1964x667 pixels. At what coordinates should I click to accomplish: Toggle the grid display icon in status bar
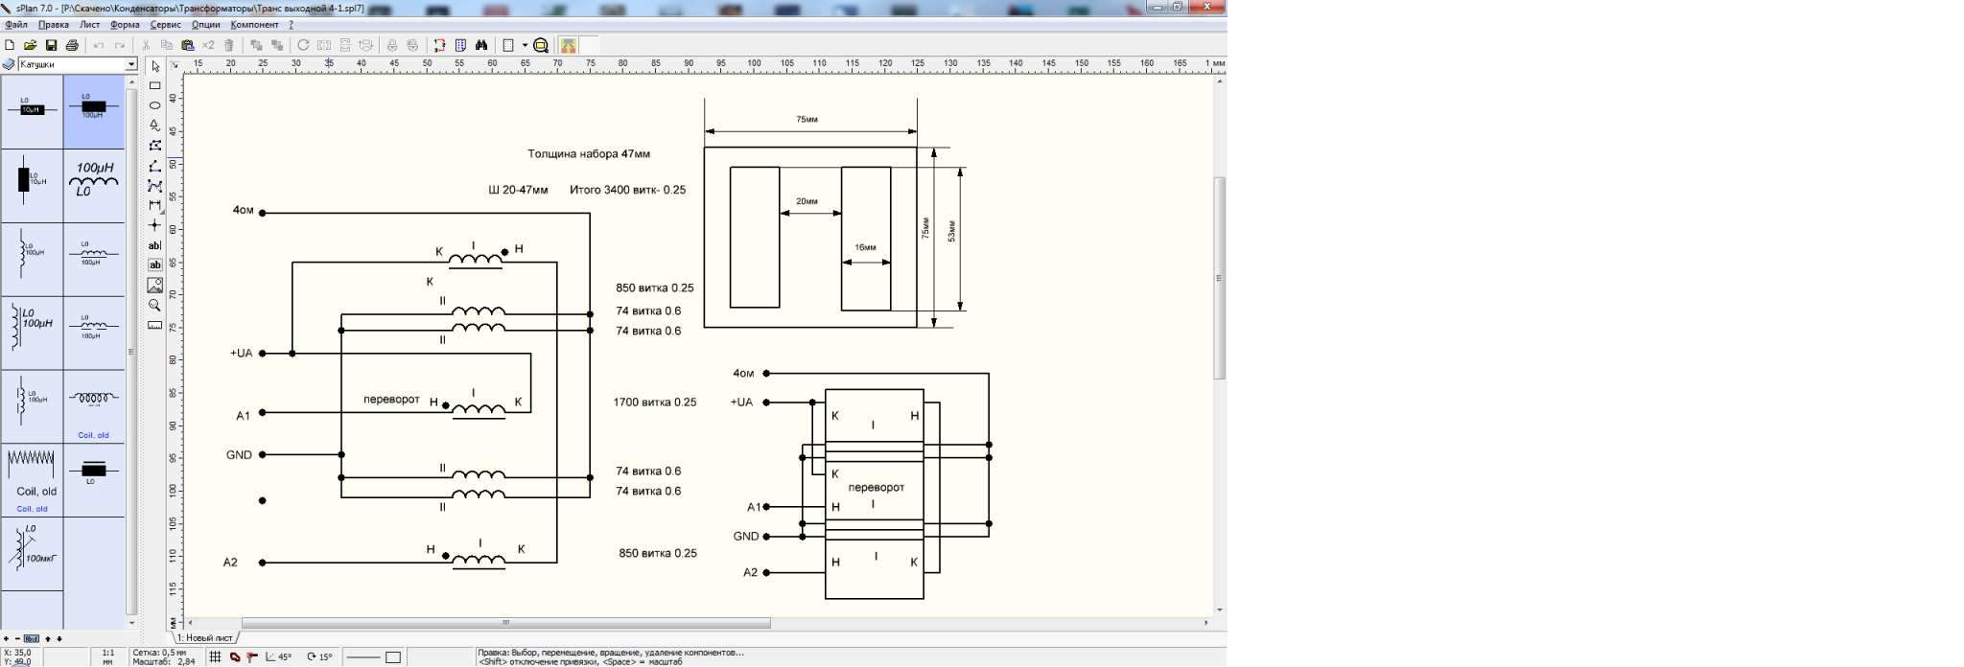[216, 656]
